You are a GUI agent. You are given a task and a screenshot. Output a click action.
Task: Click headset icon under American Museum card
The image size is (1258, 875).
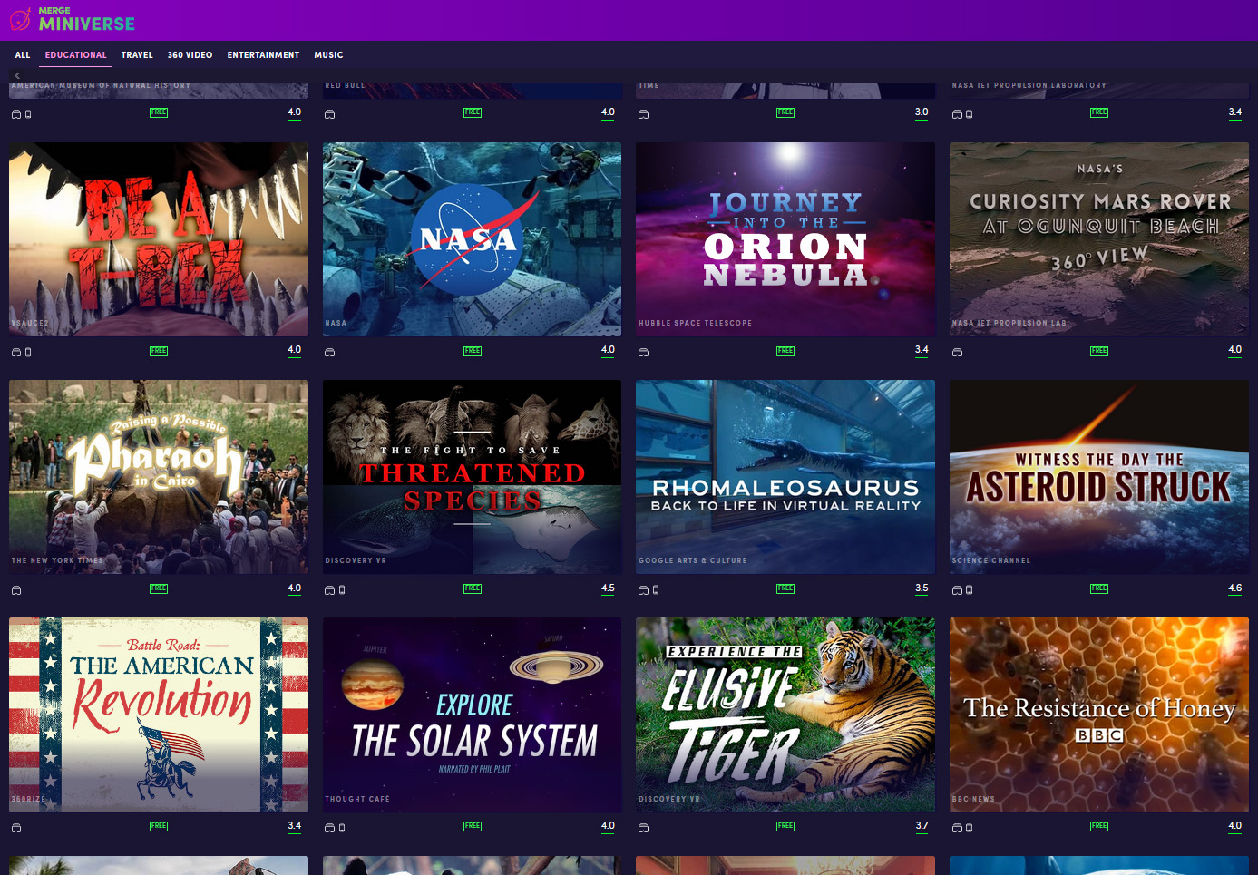tap(16, 114)
